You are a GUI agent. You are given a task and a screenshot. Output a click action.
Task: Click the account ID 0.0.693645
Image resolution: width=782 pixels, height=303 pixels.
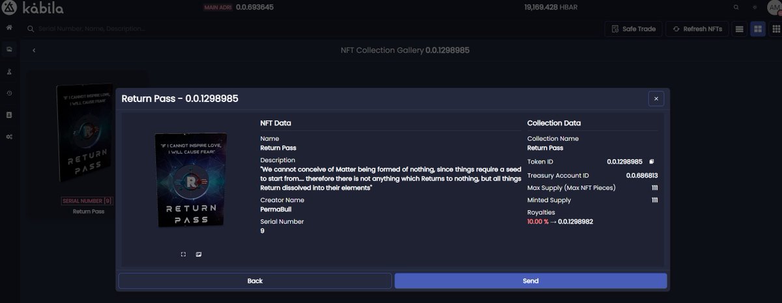click(x=255, y=7)
